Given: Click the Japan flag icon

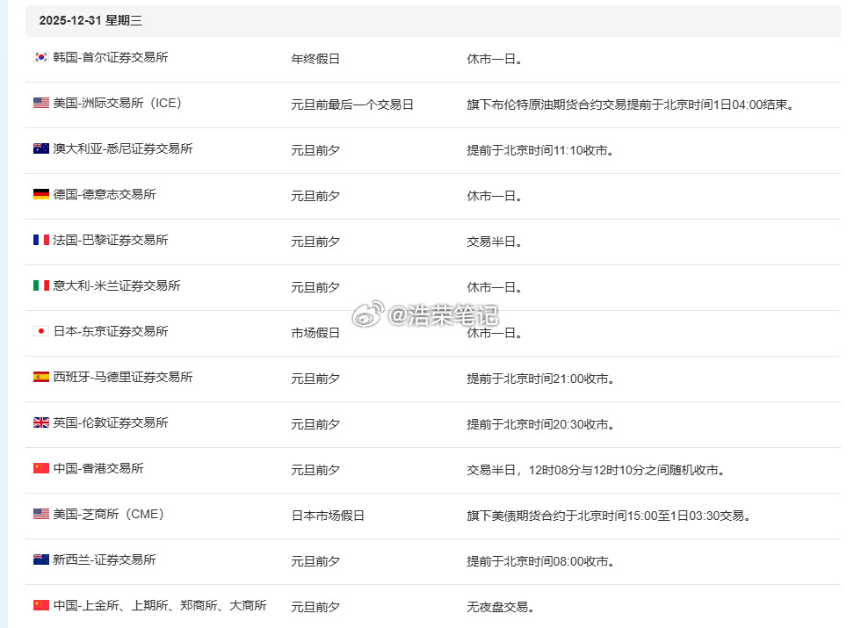Looking at the screenshot, I should (40, 333).
